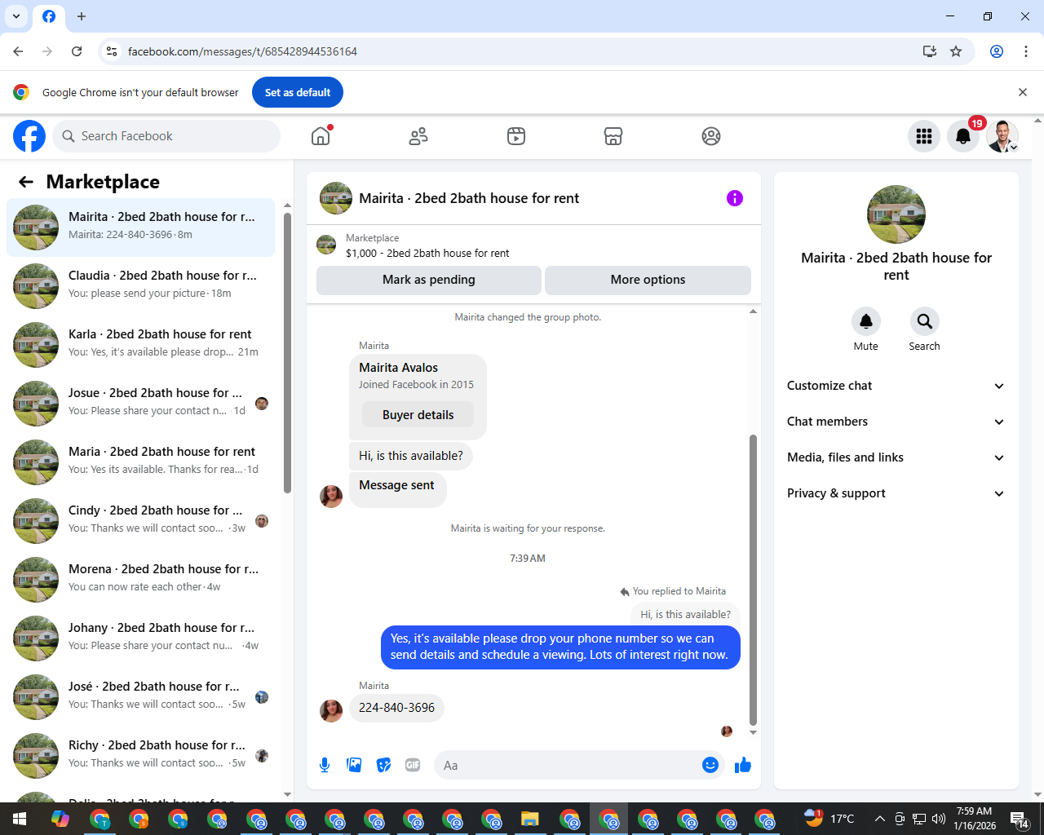Open the taskbar weather widget 17°C
This screenshot has width=1044, height=835.
click(x=829, y=819)
